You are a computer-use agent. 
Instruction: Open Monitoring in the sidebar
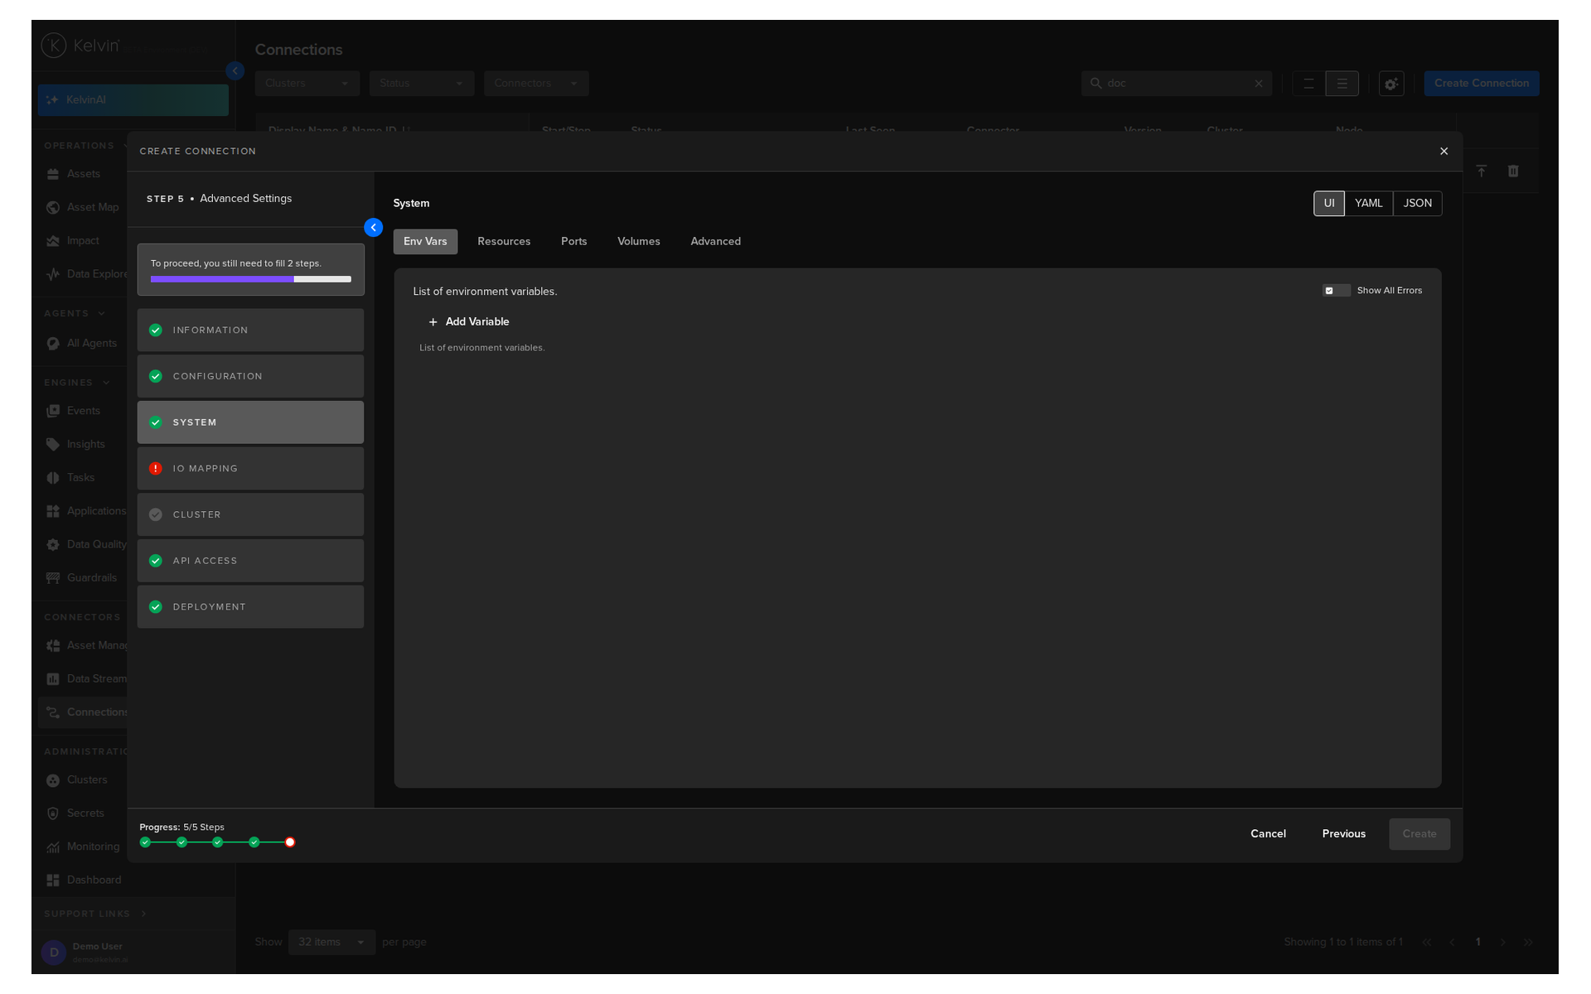pos(83,847)
